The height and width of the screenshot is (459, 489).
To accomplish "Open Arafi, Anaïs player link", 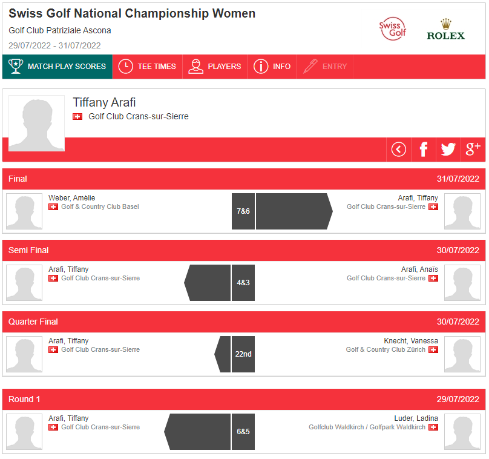I will (x=419, y=269).
